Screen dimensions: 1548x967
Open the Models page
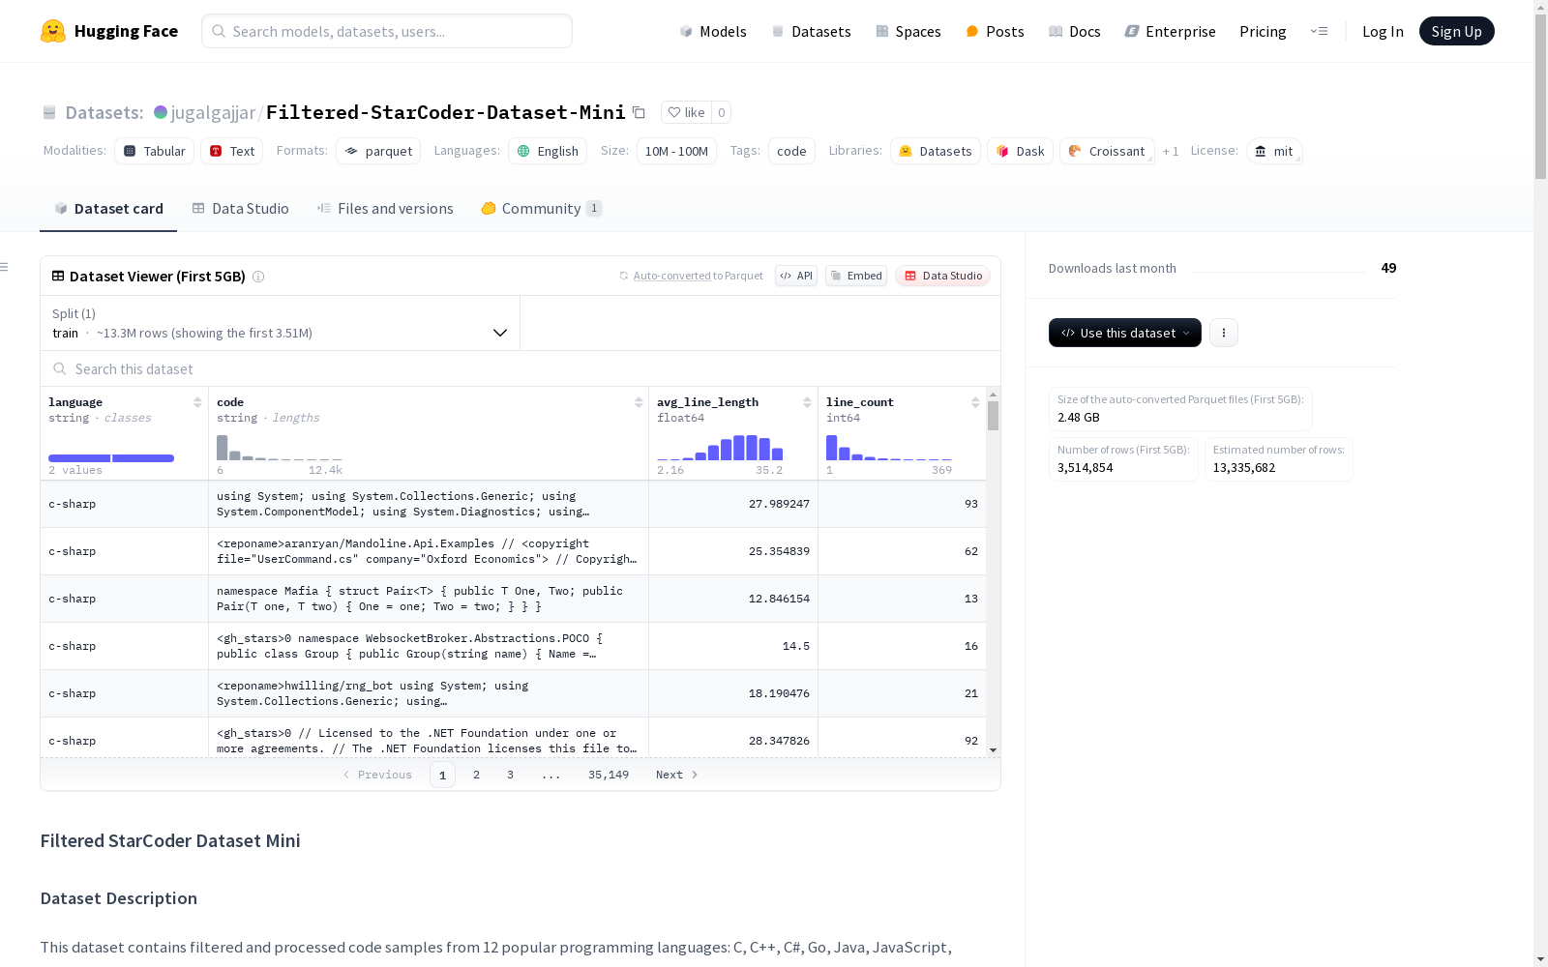click(x=713, y=31)
